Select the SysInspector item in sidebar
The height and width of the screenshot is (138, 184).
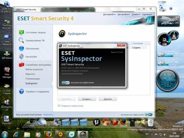pos(31,84)
